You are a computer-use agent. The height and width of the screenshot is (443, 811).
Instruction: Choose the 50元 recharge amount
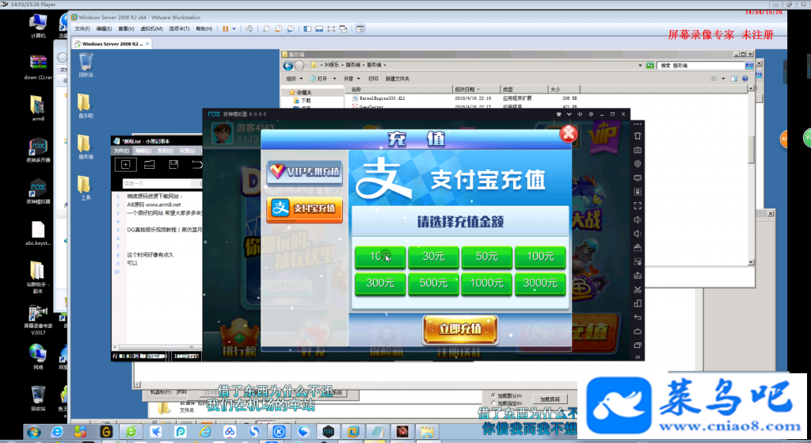(x=487, y=256)
